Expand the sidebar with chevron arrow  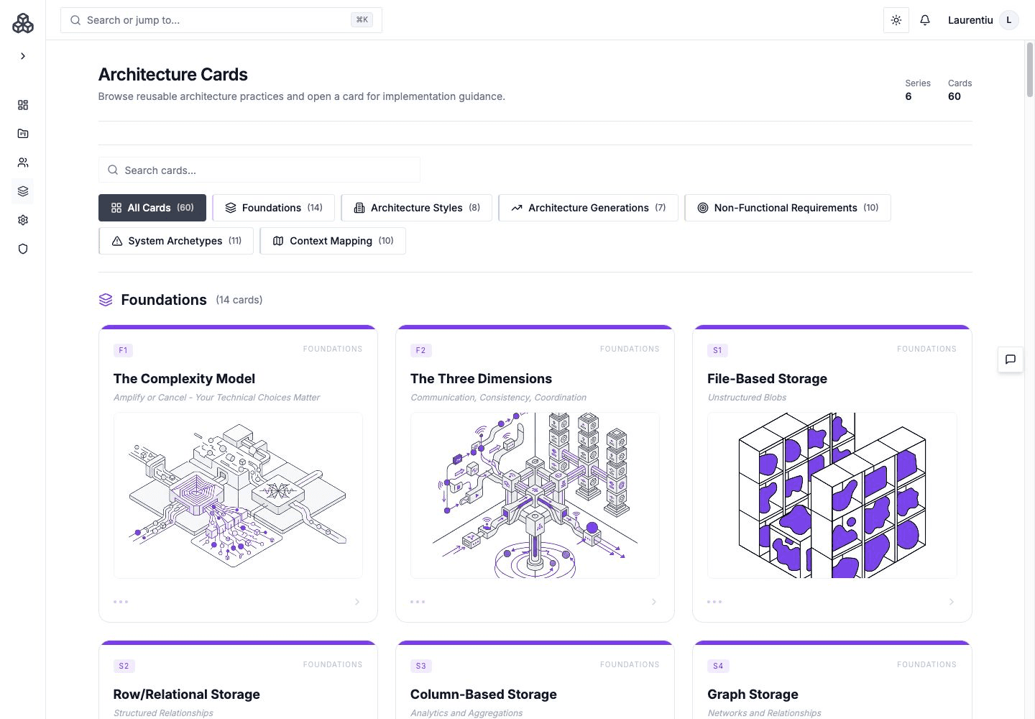(23, 56)
